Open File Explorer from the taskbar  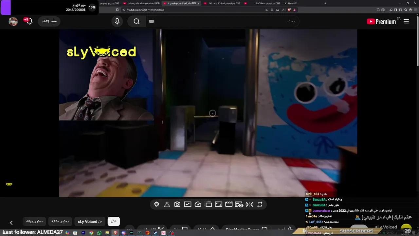(x=107, y=233)
